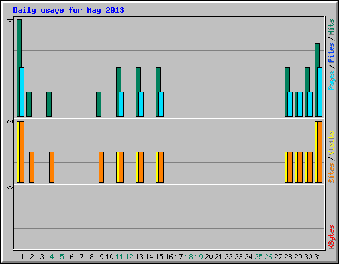Select the green hits bar for day 31
Image resolution: width=339 pixels, height=264 pixels.
[316, 80]
